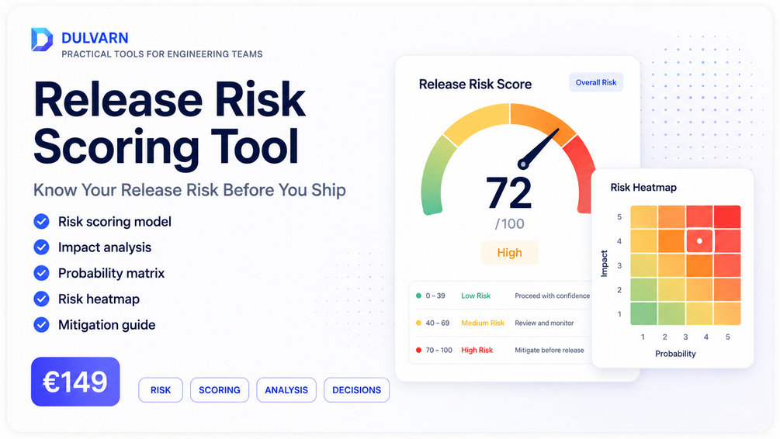The image size is (780, 439).
Task: Select the RISK tag
Action: [x=161, y=390]
